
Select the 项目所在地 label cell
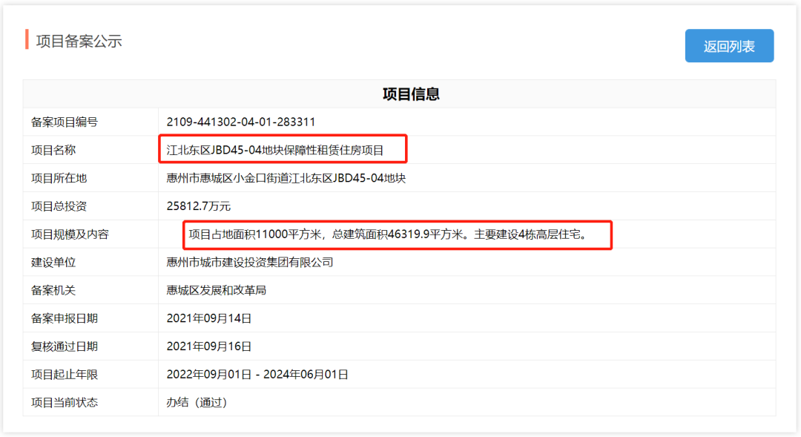pos(90,178)
